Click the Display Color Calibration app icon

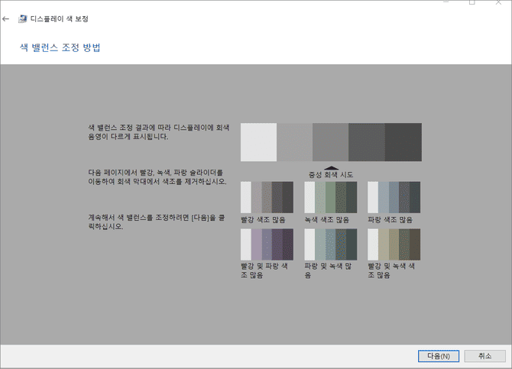point(22,19)
